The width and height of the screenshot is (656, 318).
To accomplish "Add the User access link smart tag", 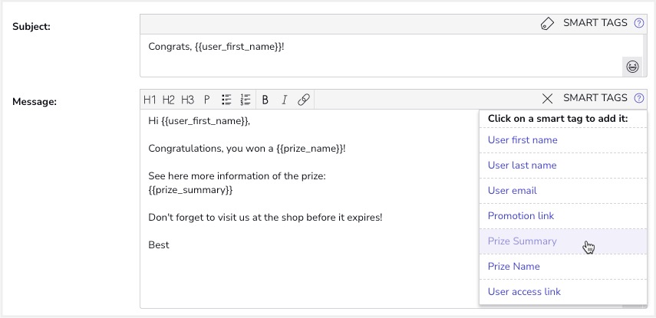I will [524, 292].
